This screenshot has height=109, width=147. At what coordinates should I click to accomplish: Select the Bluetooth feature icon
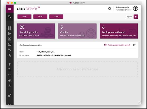10,86
